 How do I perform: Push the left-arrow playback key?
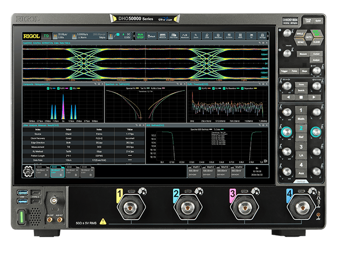(288, 97)
